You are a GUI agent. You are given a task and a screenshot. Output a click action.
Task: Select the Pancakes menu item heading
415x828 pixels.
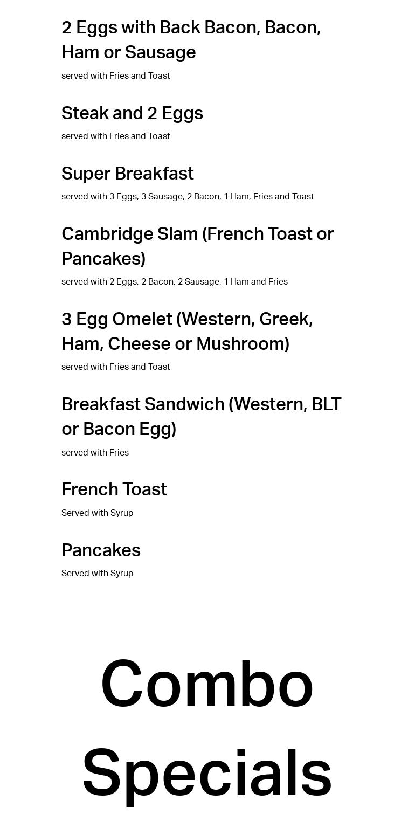(x=101, y=550)
